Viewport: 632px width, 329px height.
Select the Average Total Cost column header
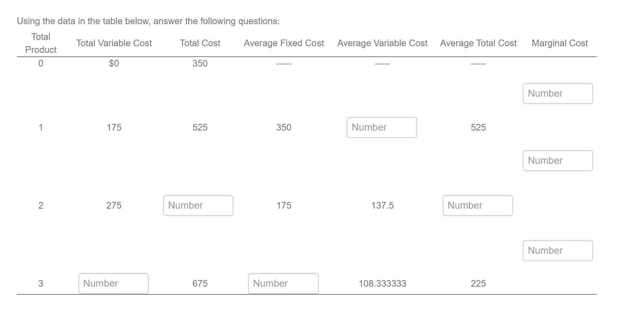[478, 43]
